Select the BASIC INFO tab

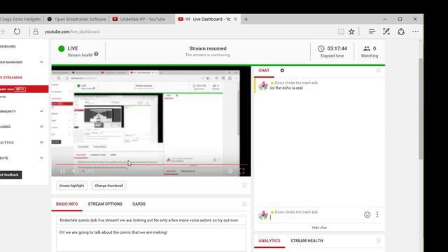click(x=67, y=204)
